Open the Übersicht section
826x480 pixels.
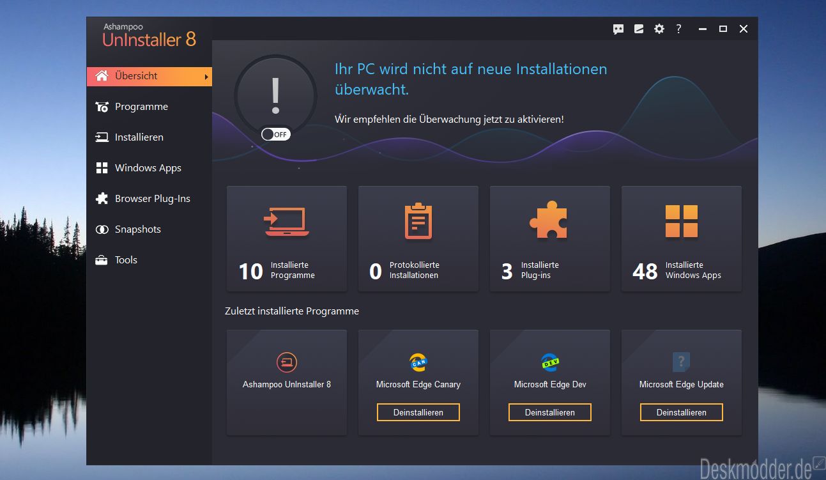click(149, 76)
